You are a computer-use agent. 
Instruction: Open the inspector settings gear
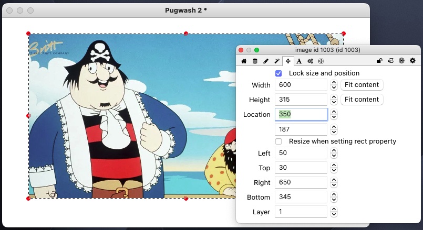(x=412, y=61)
